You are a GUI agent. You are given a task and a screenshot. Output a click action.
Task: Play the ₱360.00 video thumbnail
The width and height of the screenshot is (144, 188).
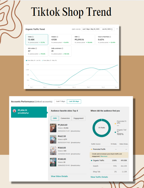click(53, 151)
